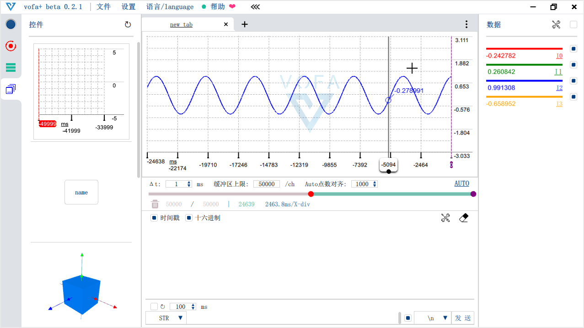Click the I3 channel label
The height and width of the screenshot is (328, 584).
tap(559, 104)
